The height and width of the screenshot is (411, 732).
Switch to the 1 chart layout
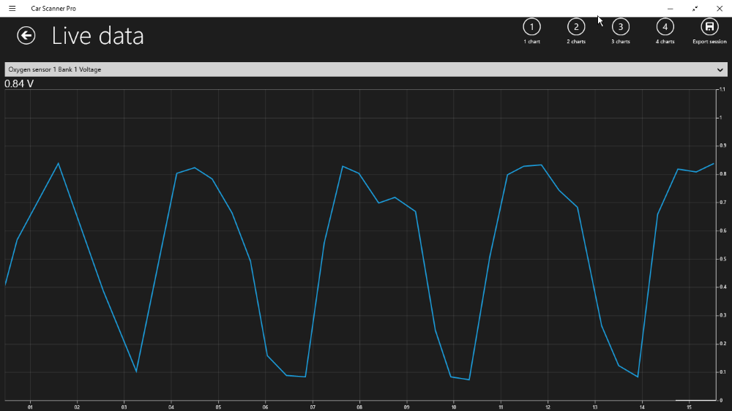[531, 27]
